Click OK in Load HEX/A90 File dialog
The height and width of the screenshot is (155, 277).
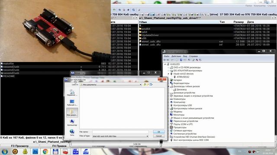159,132
